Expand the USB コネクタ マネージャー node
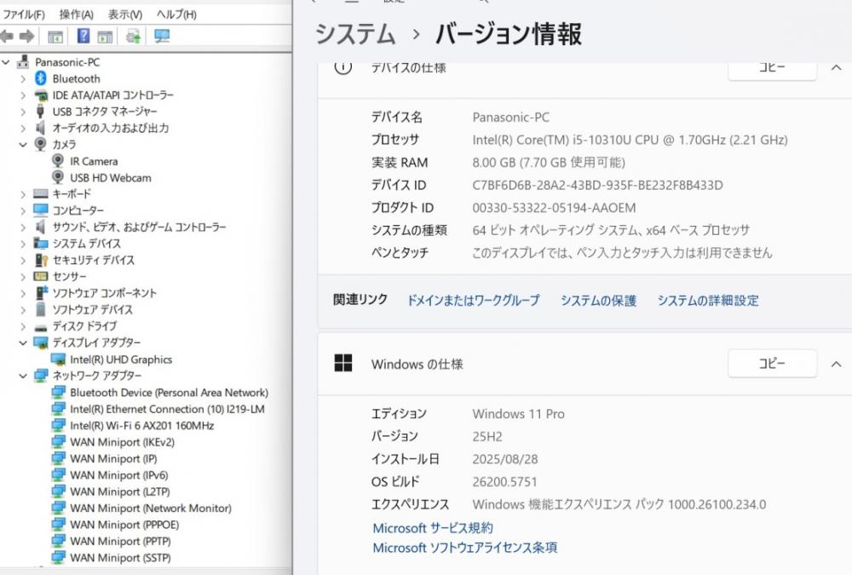The width and height of the screenshot is (852, 575). [x=23, y=112]
